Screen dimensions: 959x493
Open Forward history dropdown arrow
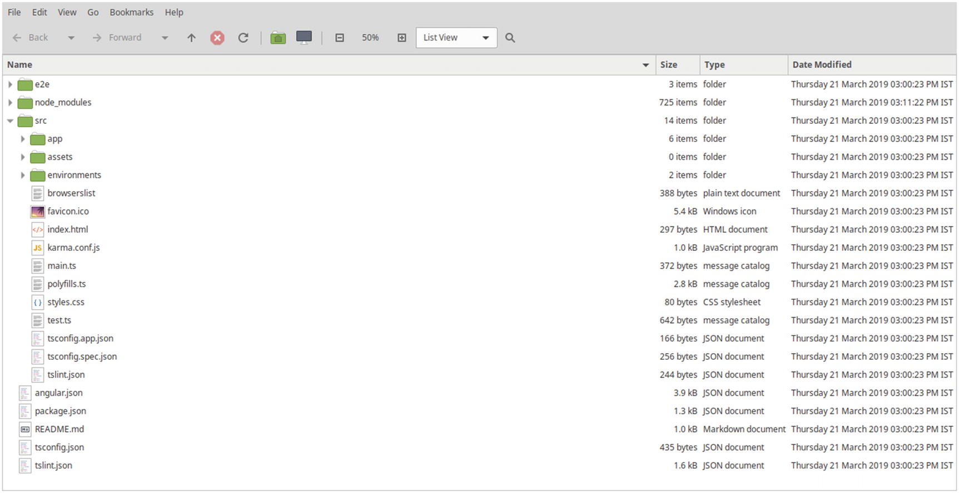tap(165, 38)
